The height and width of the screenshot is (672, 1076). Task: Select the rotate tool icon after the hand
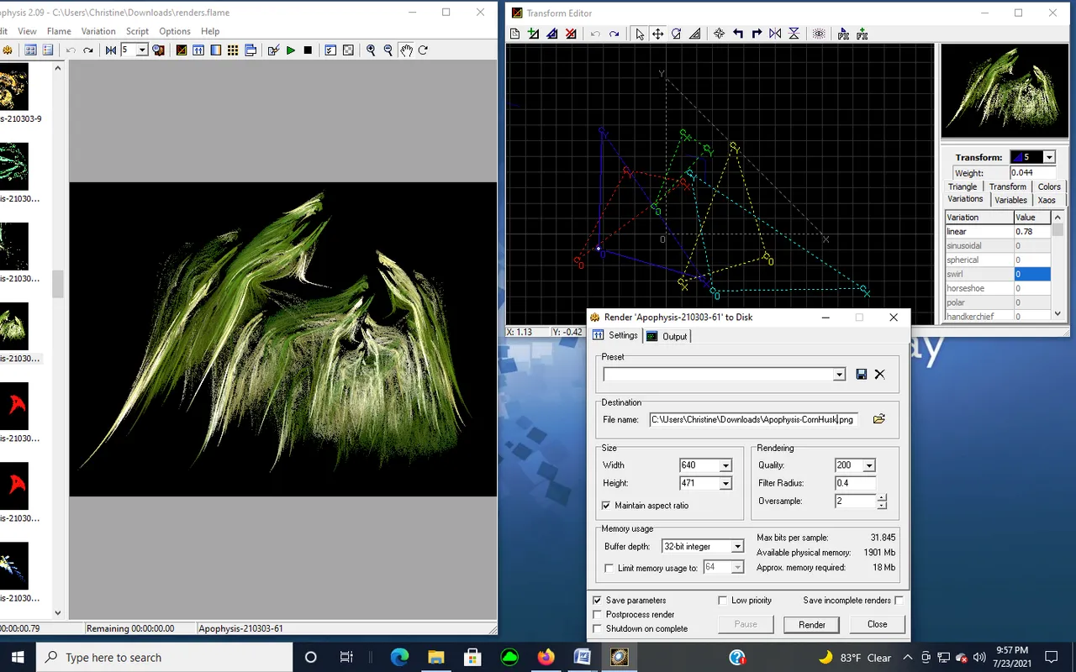[423, 50]
